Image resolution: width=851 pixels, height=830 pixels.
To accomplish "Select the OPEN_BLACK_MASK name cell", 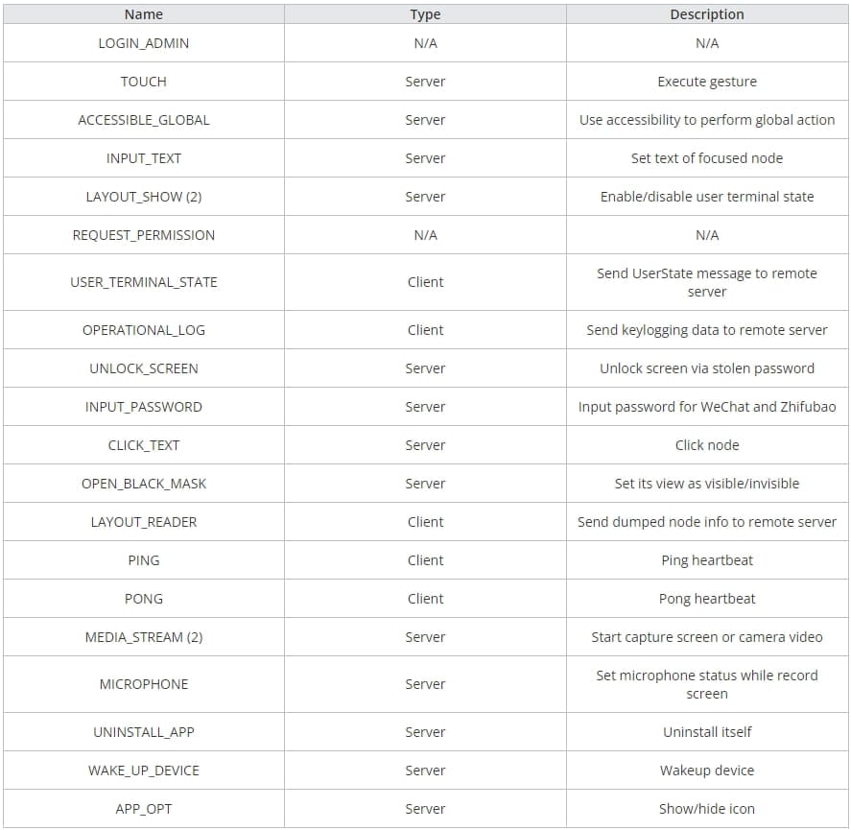I will 144,484.
